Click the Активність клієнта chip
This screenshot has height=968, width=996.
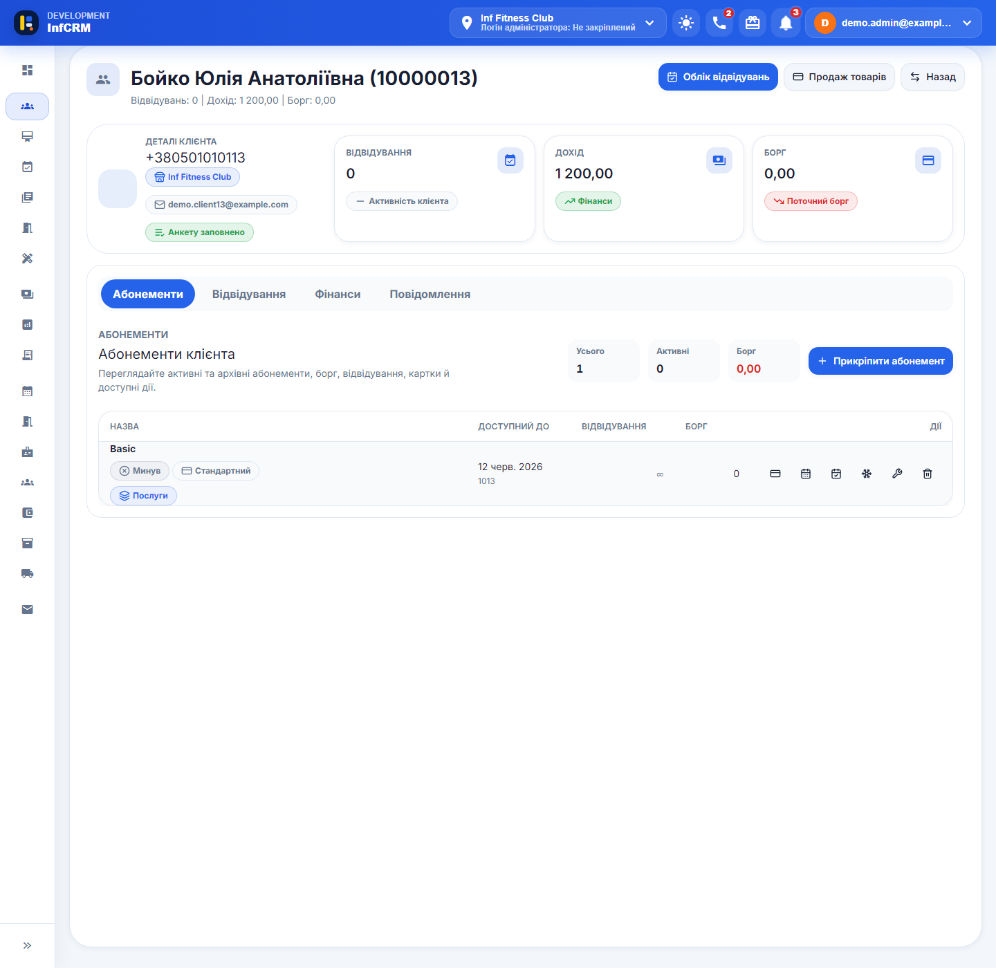[x=402, y=201]
